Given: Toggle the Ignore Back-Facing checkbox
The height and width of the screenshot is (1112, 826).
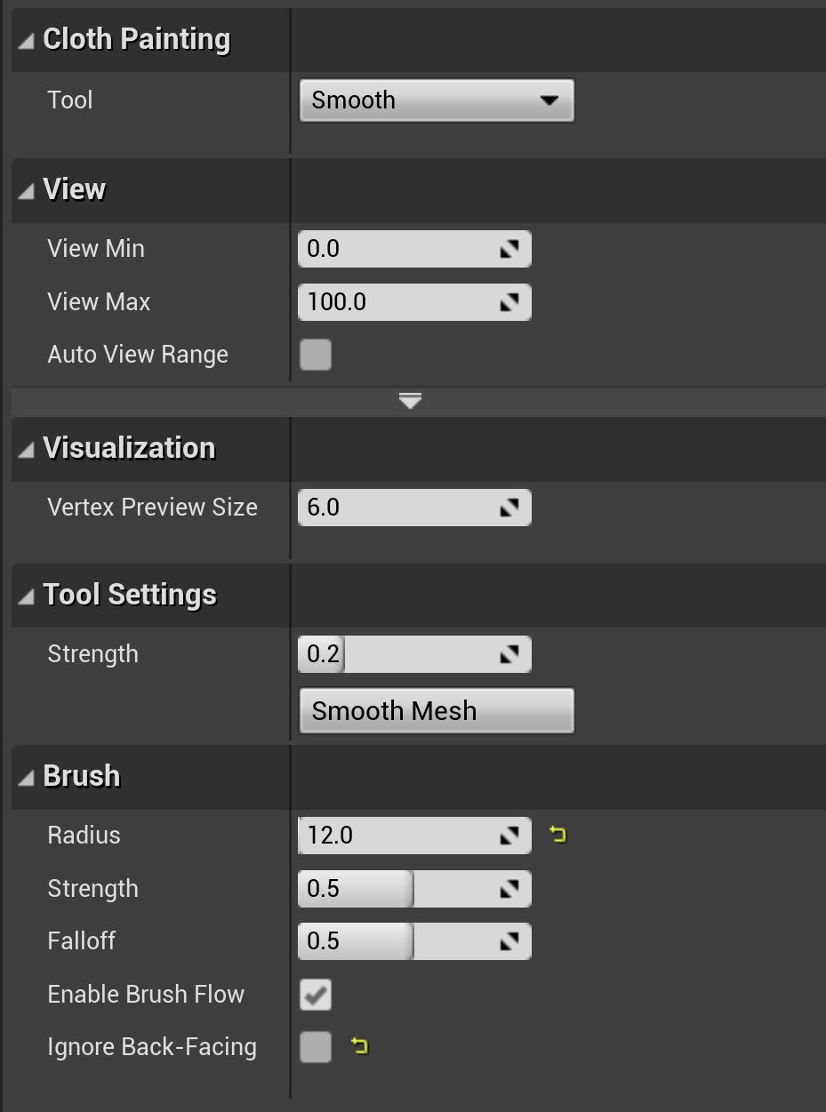Looking at the screenshot, I should pyautogui.click(x=316, y=1047).
